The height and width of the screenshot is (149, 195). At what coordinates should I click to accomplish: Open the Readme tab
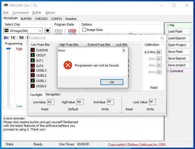(71, 19)
